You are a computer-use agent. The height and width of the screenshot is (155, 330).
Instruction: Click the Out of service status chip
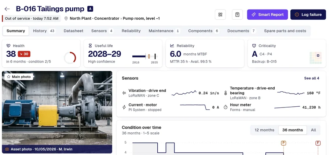pyautogui.click(x=32, y=18)
